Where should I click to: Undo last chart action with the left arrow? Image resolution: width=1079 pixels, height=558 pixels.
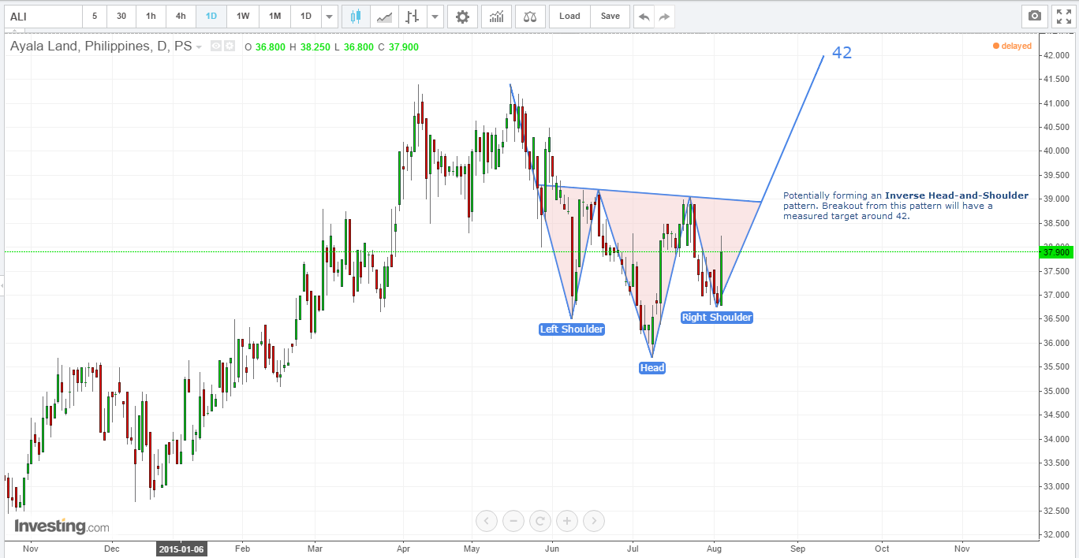point(645,16)
